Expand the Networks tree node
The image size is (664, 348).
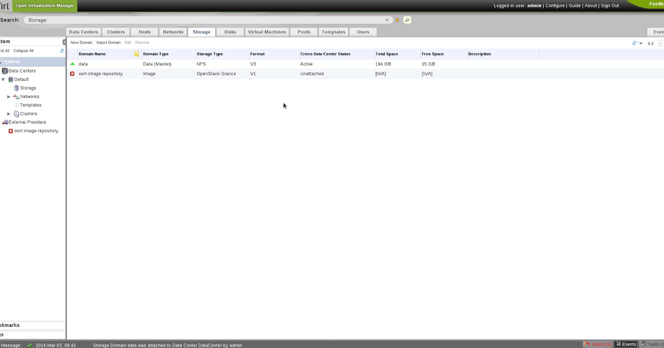click(x=9, y=97)
